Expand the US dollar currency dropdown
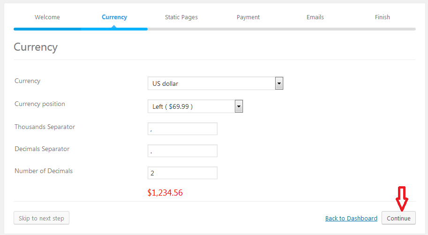428x235 pixels. [215, 83]
